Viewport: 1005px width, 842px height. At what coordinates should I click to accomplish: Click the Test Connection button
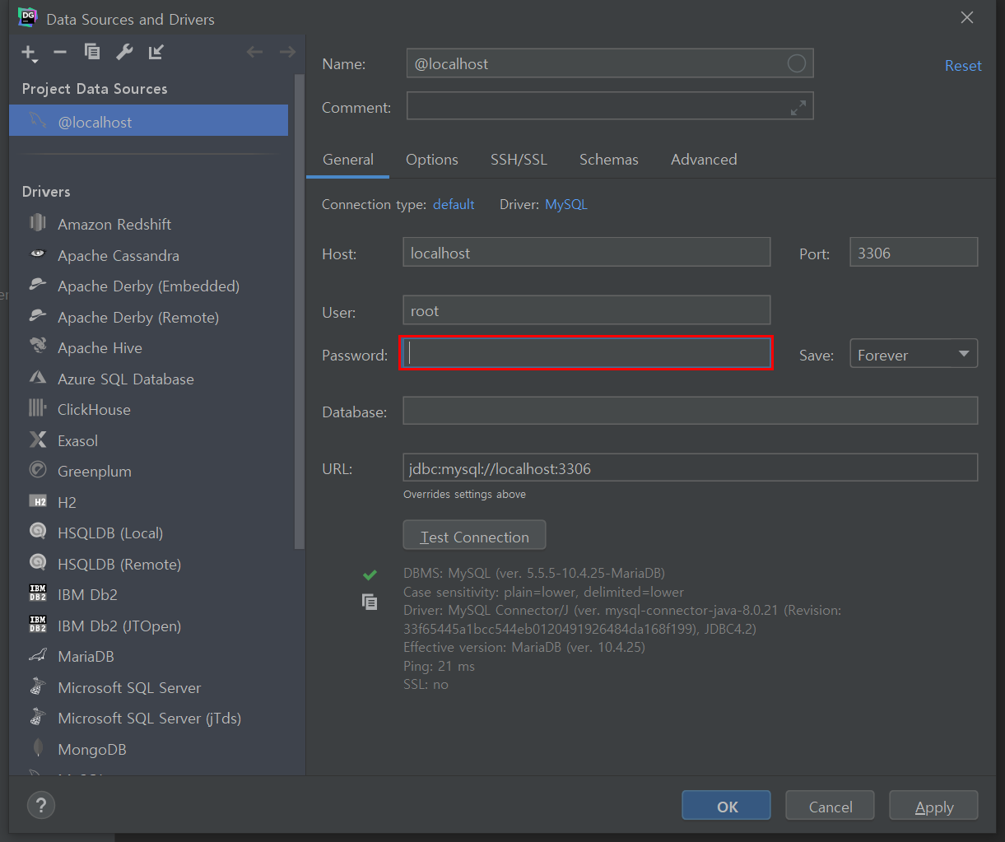474,536
